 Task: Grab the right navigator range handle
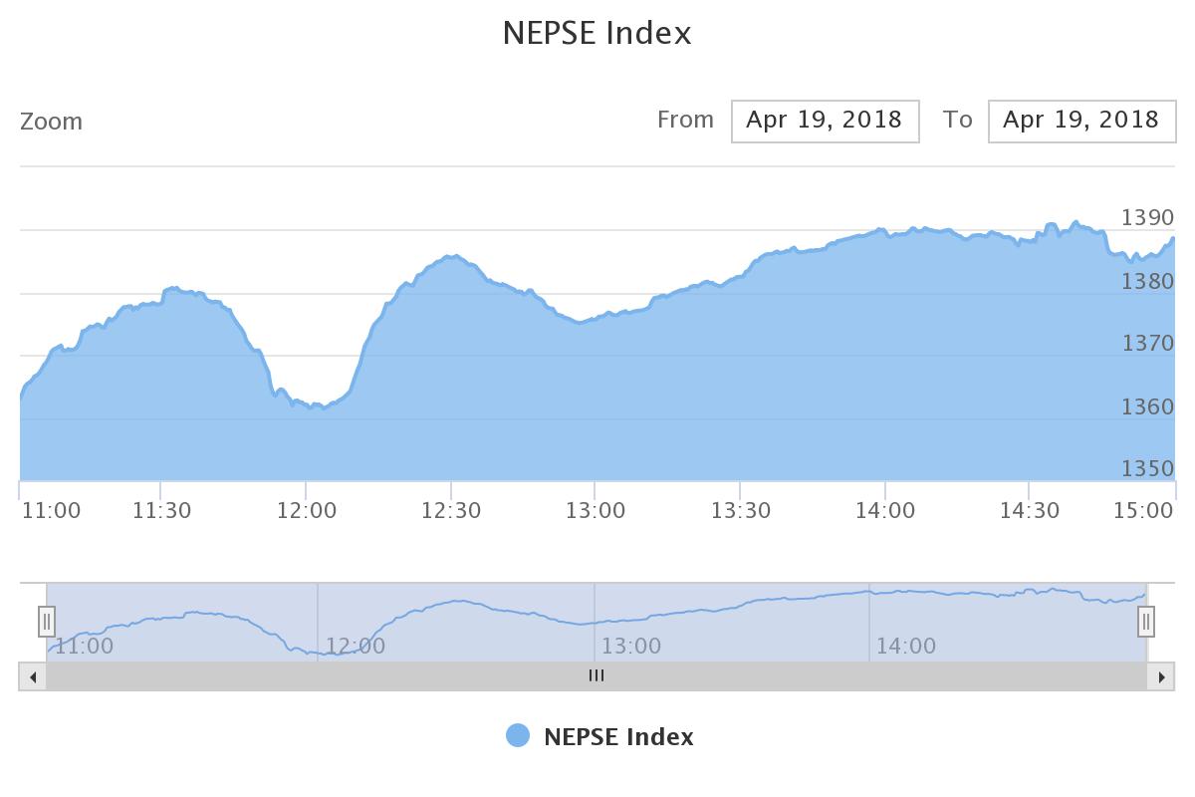point(1146,622)
